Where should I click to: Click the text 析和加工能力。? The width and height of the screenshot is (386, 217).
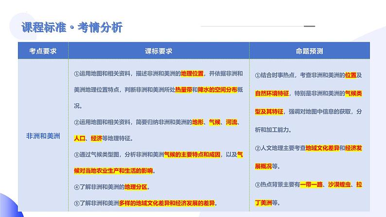pos(273,130)
